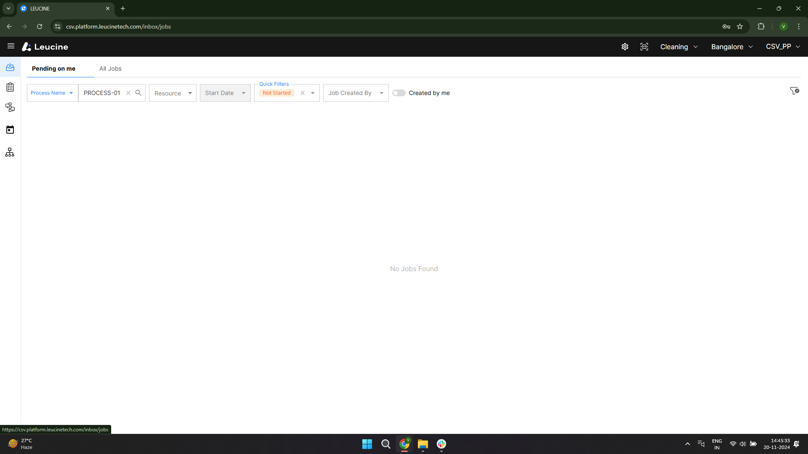This screenshot has height=454, width=808.
Task: Select the Pending on me tab
Action: [53, 69]
